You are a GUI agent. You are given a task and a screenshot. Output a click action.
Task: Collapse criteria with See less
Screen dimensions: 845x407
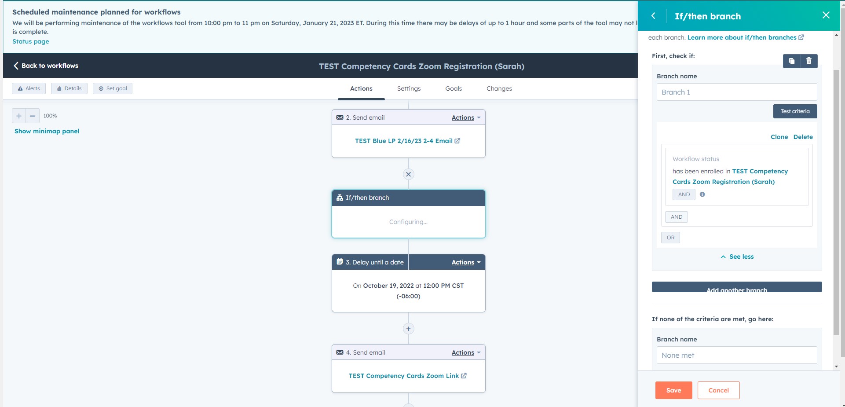click(737, 257)
